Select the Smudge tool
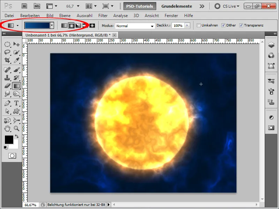Image resolution: width=279 pixels, height=209 pixels. 7,94
